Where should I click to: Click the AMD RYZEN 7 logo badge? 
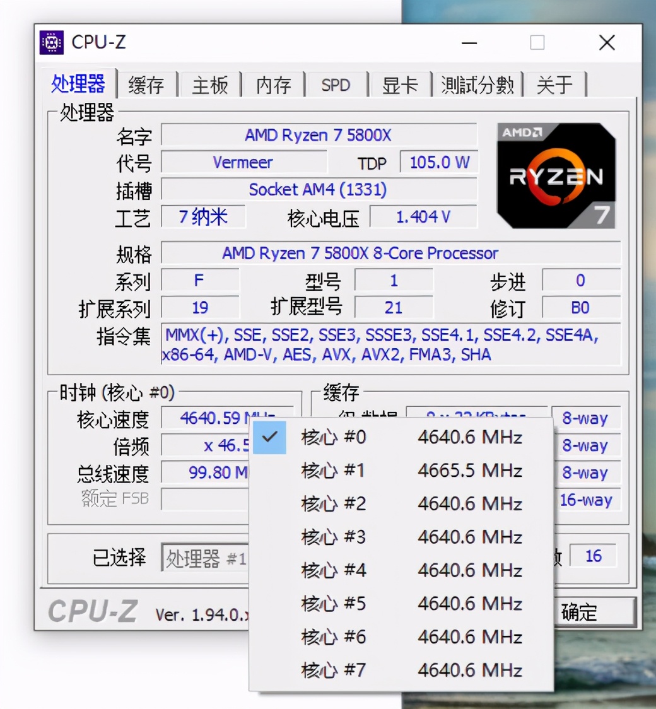coord(556,174)
